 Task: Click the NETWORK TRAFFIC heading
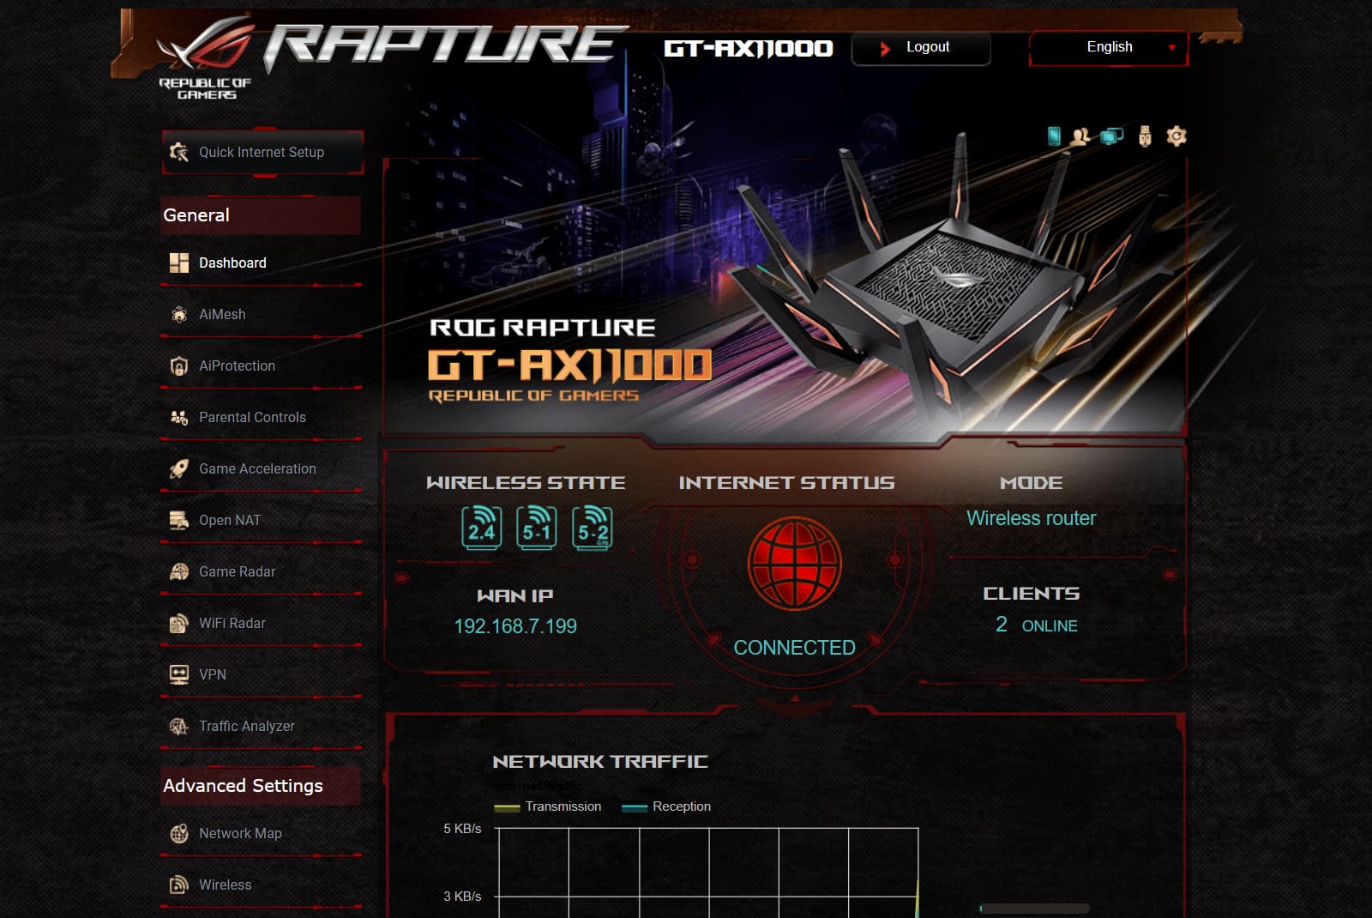[x=600, y=762]
